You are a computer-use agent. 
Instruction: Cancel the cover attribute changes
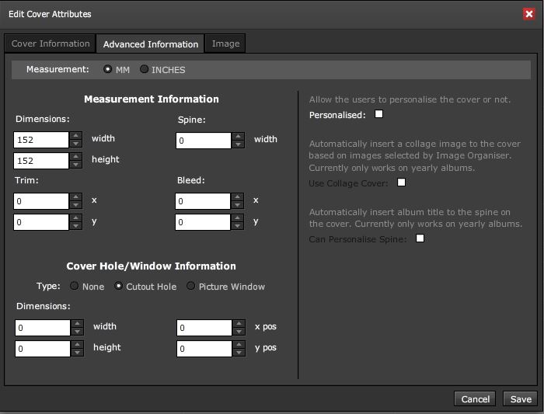pyautogui.click(x=475, y=399)
